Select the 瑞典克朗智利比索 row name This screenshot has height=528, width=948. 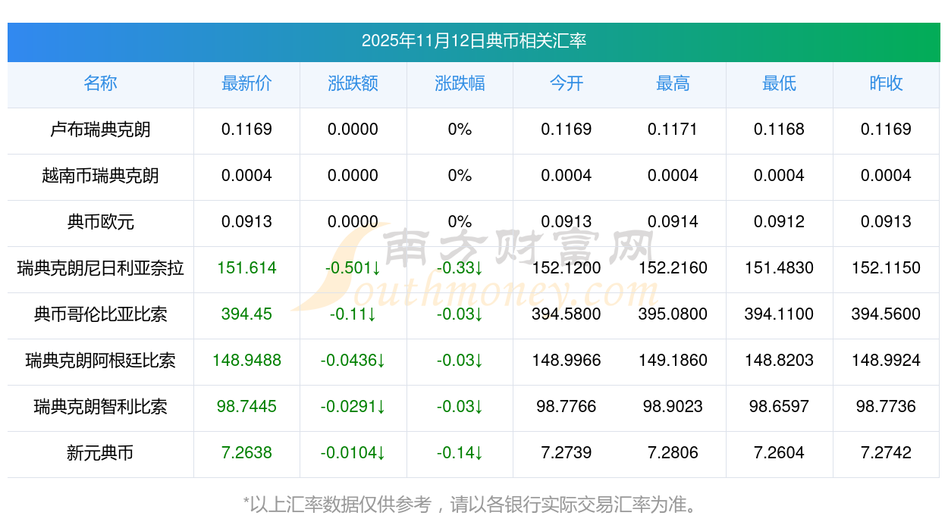click(x=100, y=407)
